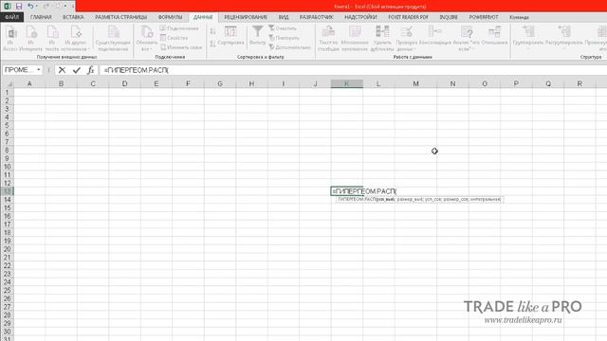Image resolution: width=607 pixels, height=341 pixels.
Task: Click the Undo arrow icon
Action: click(x=30, y=7)
